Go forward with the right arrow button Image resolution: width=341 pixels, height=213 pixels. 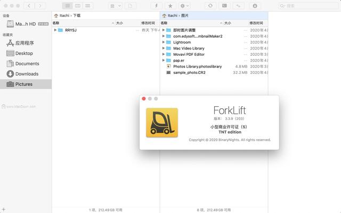click(x=40, y=6)
